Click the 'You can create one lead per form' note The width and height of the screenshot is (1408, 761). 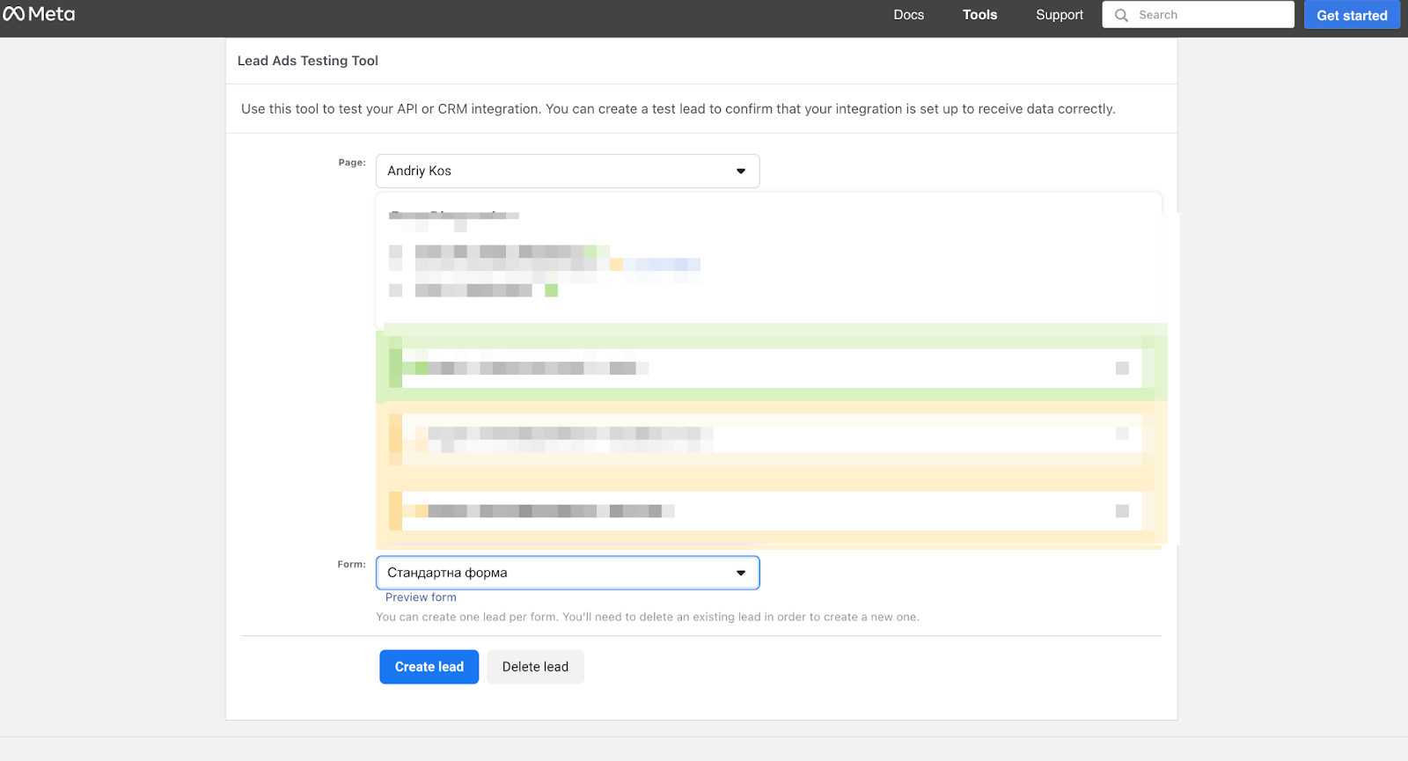click(x=648, y=617)
